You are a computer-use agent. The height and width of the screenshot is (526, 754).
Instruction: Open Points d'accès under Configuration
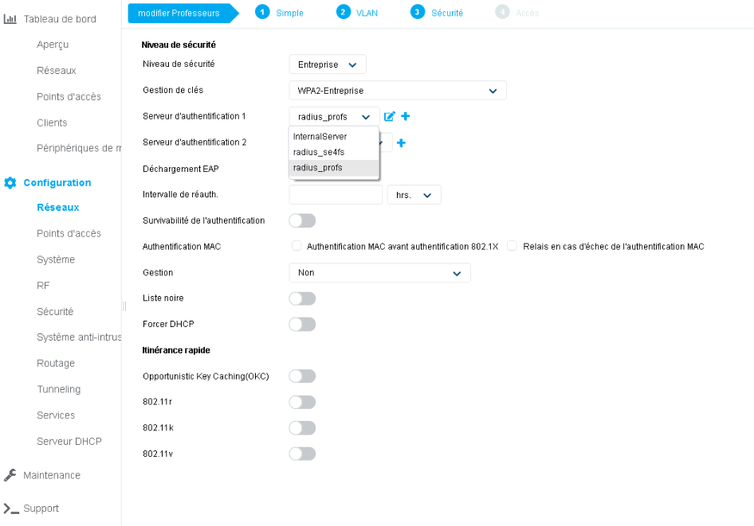[x=69, y=234]
